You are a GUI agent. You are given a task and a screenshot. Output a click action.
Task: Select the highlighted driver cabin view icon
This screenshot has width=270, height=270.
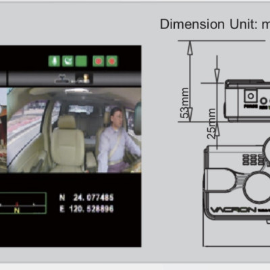click(84, 78)
